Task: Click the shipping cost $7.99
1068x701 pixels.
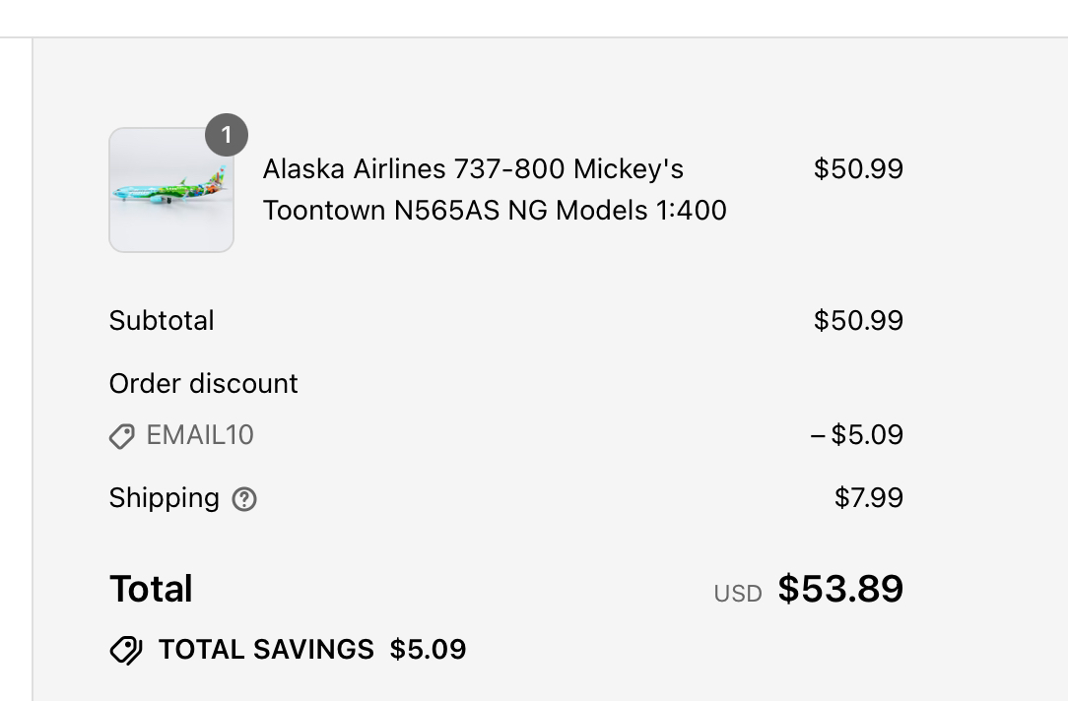Action: pos(868,498)
